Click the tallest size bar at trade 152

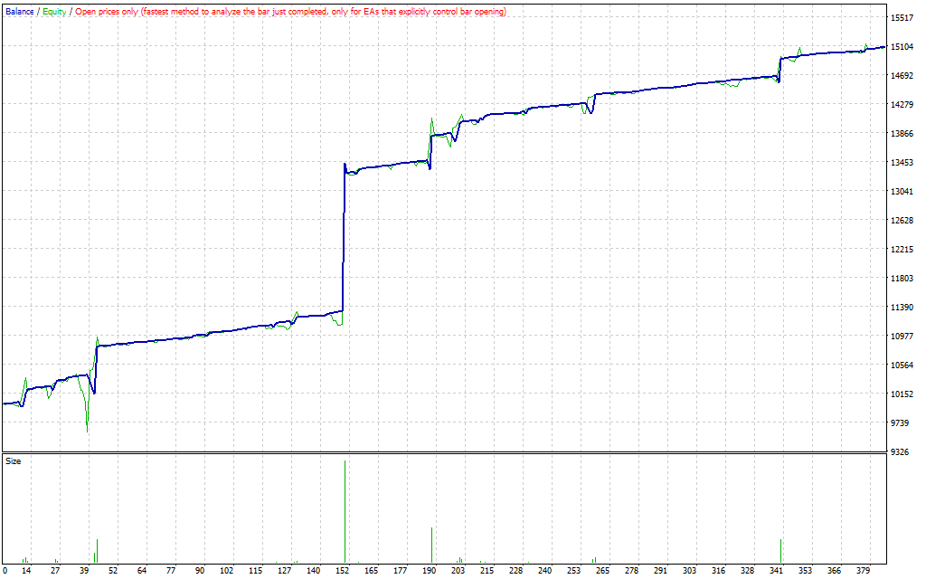[x=345, y=511]
